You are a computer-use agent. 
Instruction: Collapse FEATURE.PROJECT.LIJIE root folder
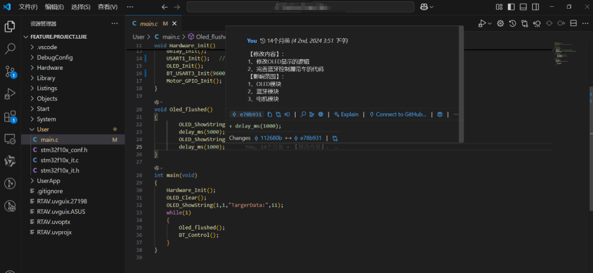(x=73, y=37)
